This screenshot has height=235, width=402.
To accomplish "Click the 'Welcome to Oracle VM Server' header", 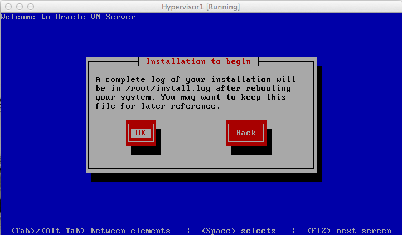I will (67, 17).
